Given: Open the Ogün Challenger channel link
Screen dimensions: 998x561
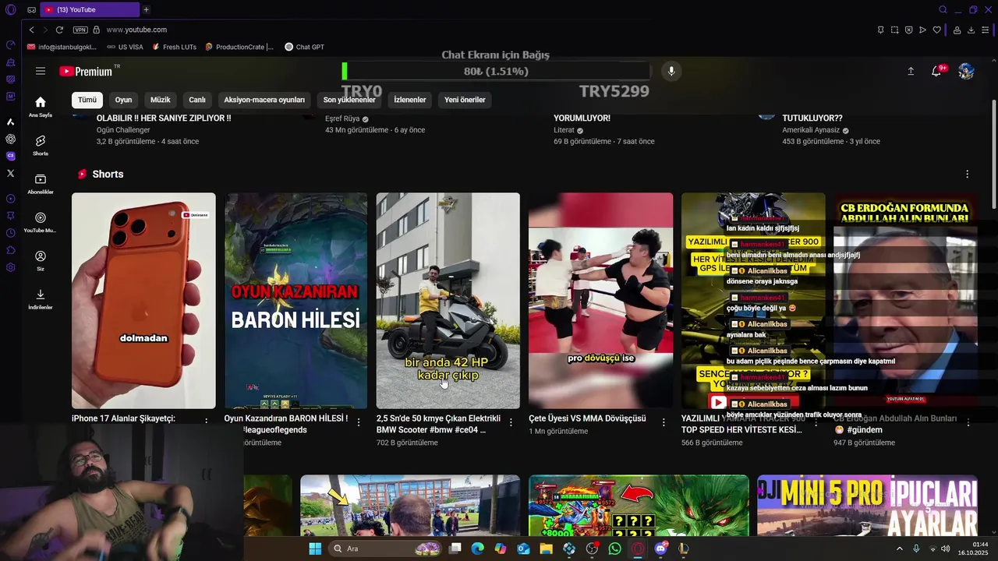Looking at the screenshot, I should click(x=123, y=130).
